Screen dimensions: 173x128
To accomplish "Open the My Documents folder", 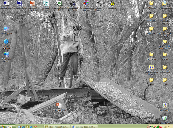I will point(165,5).
